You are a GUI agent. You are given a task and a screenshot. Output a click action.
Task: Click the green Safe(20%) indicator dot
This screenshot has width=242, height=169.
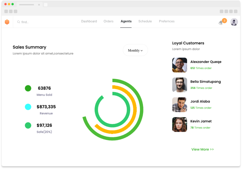[x=28, y=125]
